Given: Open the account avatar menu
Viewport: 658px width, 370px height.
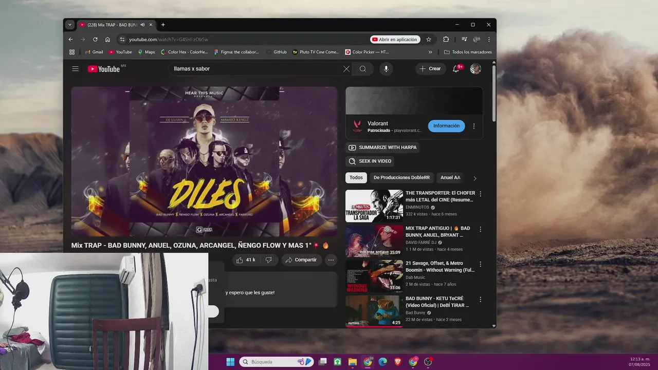Looking at the screenshot, I should (x=476, y=69).
